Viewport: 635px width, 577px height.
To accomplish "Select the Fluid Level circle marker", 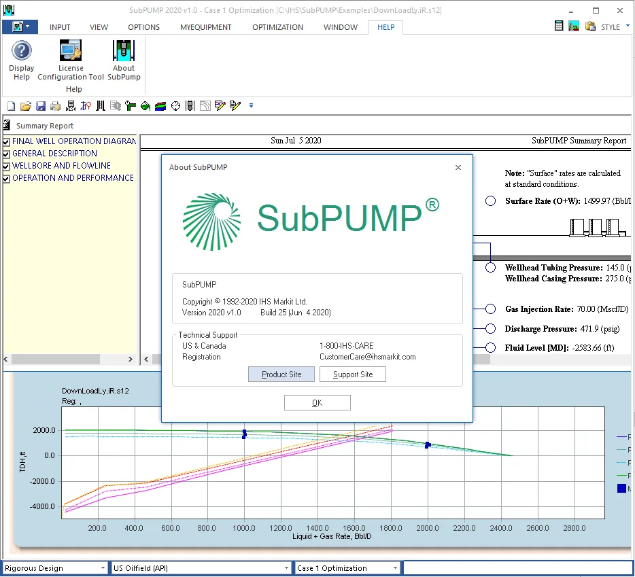I will pos(490,347).
